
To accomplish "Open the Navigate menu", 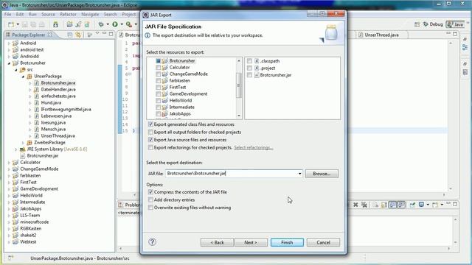I will (x=90, y=14).
